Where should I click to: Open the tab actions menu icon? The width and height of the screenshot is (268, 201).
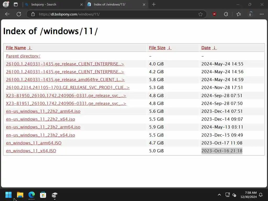coord(15,4)
